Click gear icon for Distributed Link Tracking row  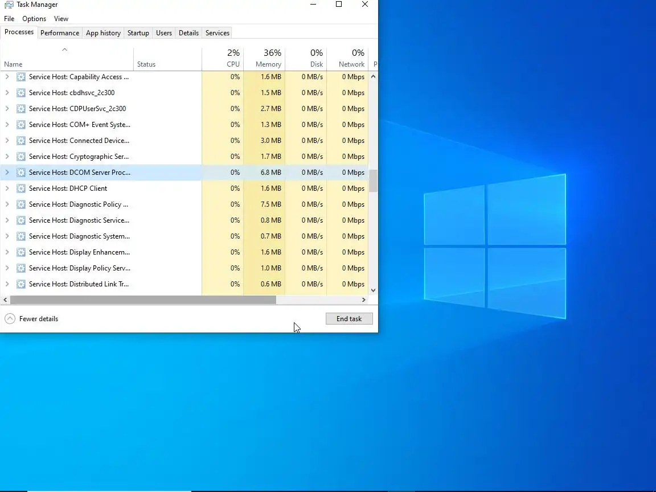click(x=21, y=284)
